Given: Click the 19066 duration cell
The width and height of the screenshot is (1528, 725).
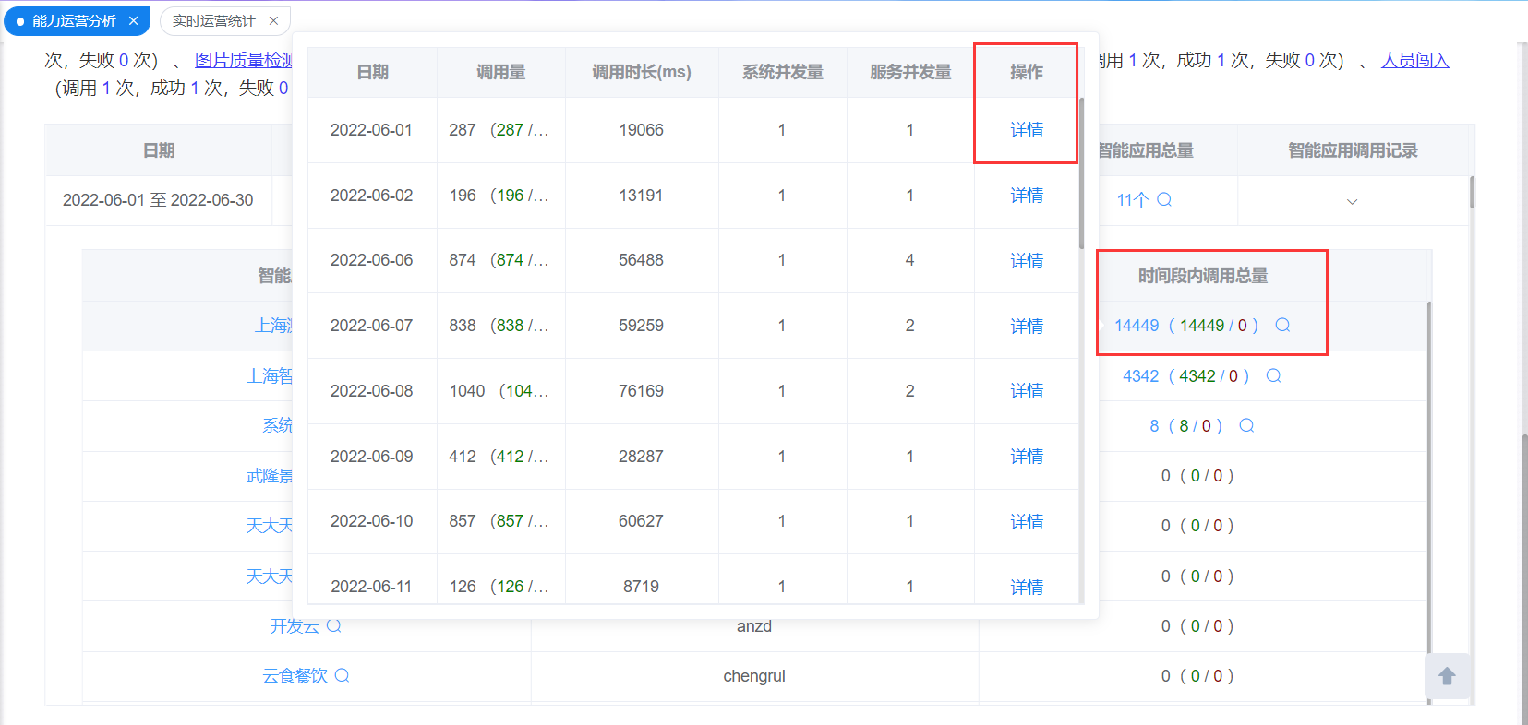Looking at the screenshot, I should pyautogui.click(x=642, y=130).
